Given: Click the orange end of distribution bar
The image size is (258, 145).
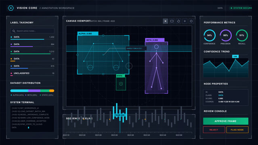Looking at the screenshot, I should point(52,91).
